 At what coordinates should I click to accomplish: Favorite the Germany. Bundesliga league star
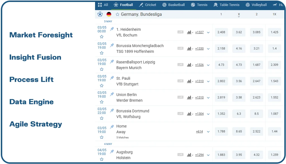[117, 14]
